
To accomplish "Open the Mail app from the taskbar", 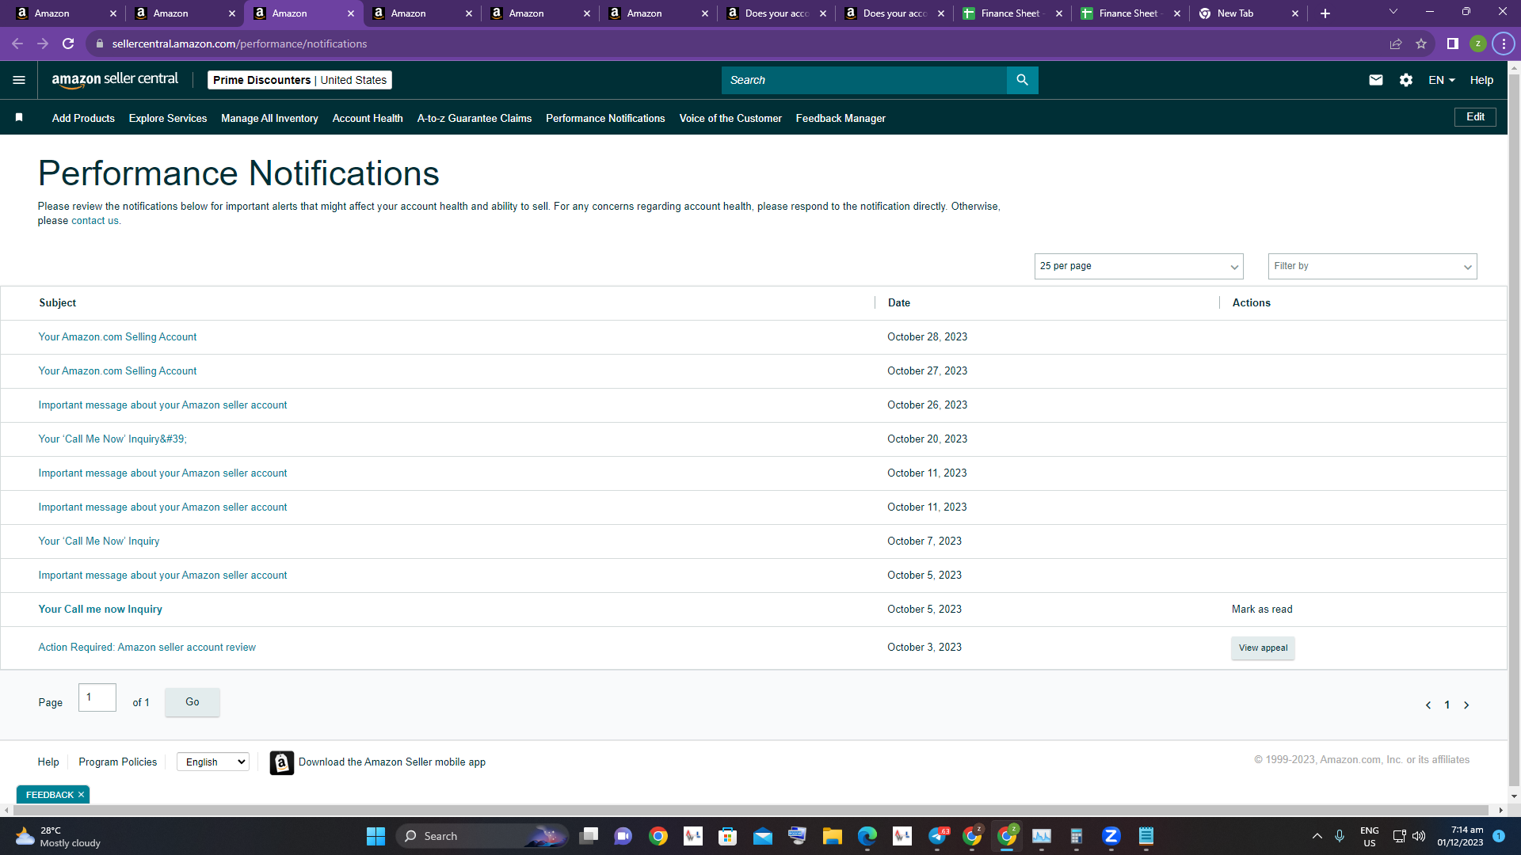I will [762, 836].
